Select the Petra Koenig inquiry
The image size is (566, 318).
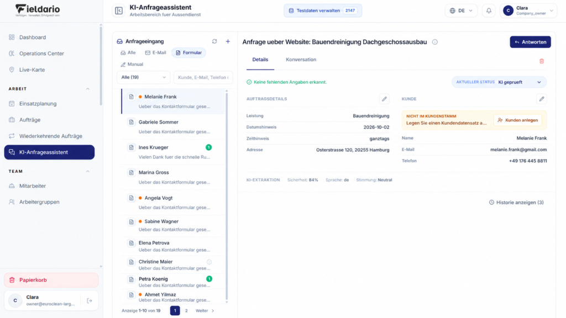tap(173, 282)
